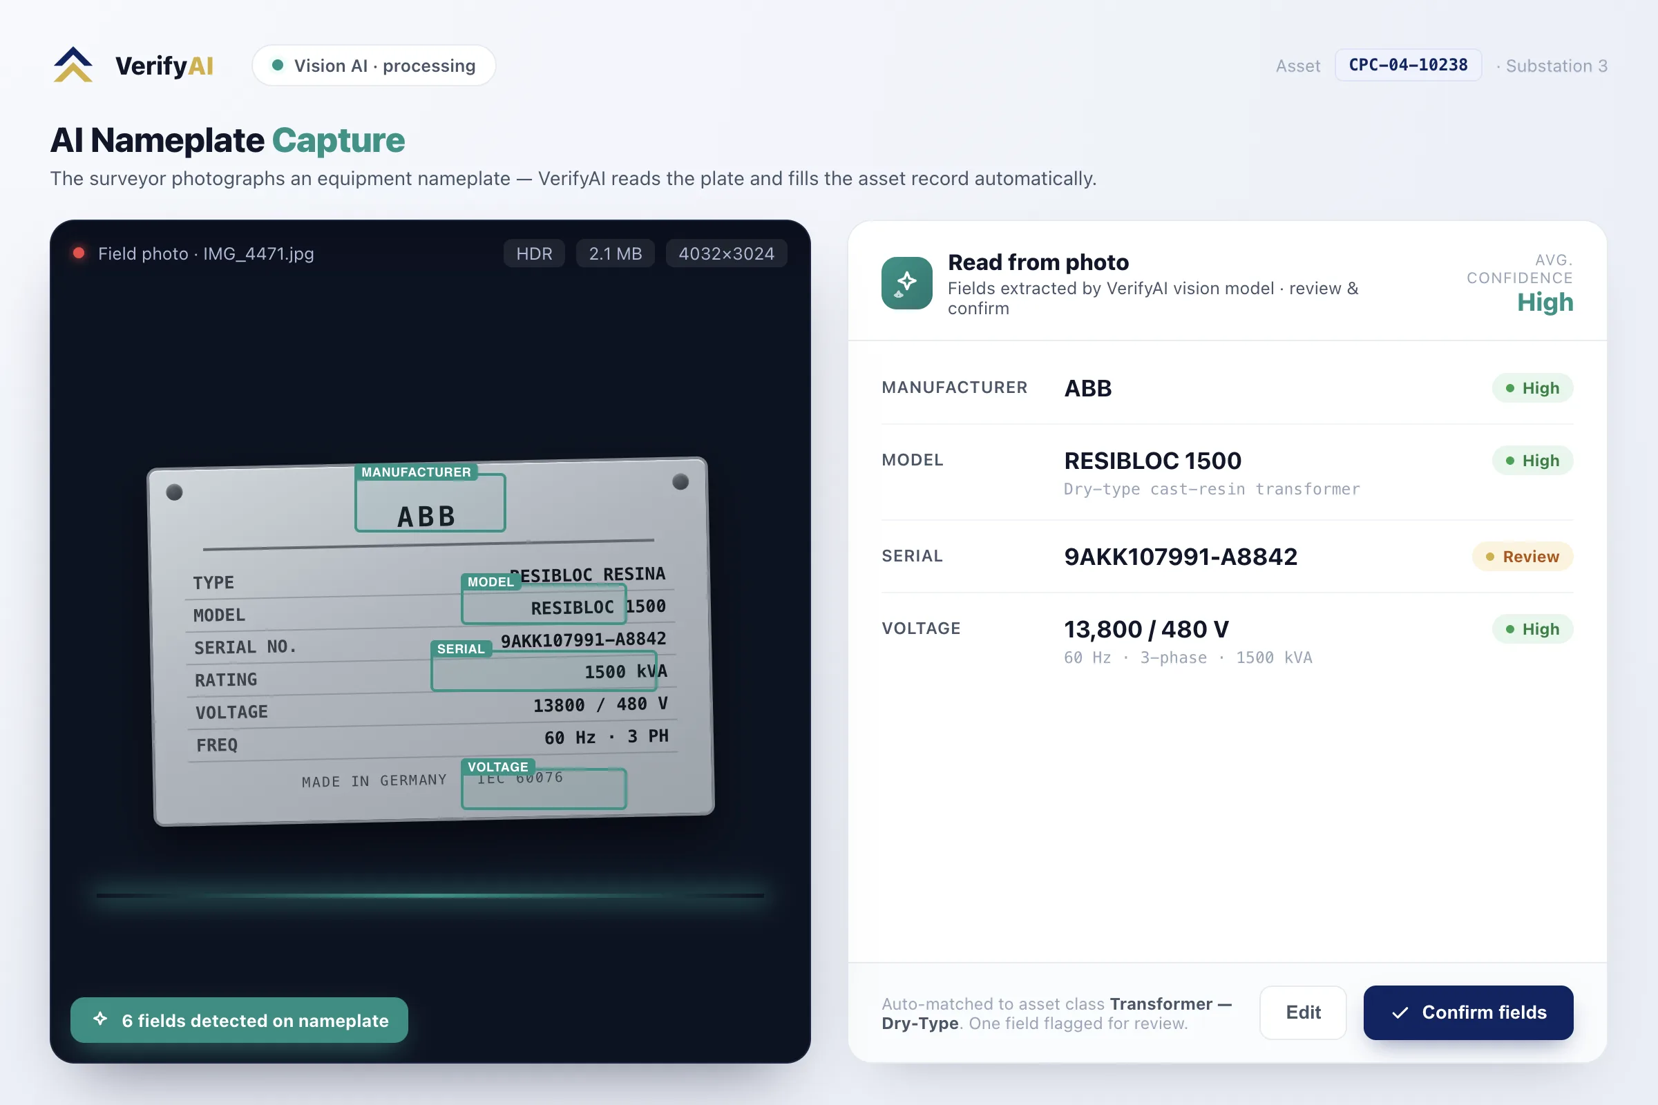
Task: Click the 1500 kVA rating on the nameplate photo
Action: click(x=625, y=671)
